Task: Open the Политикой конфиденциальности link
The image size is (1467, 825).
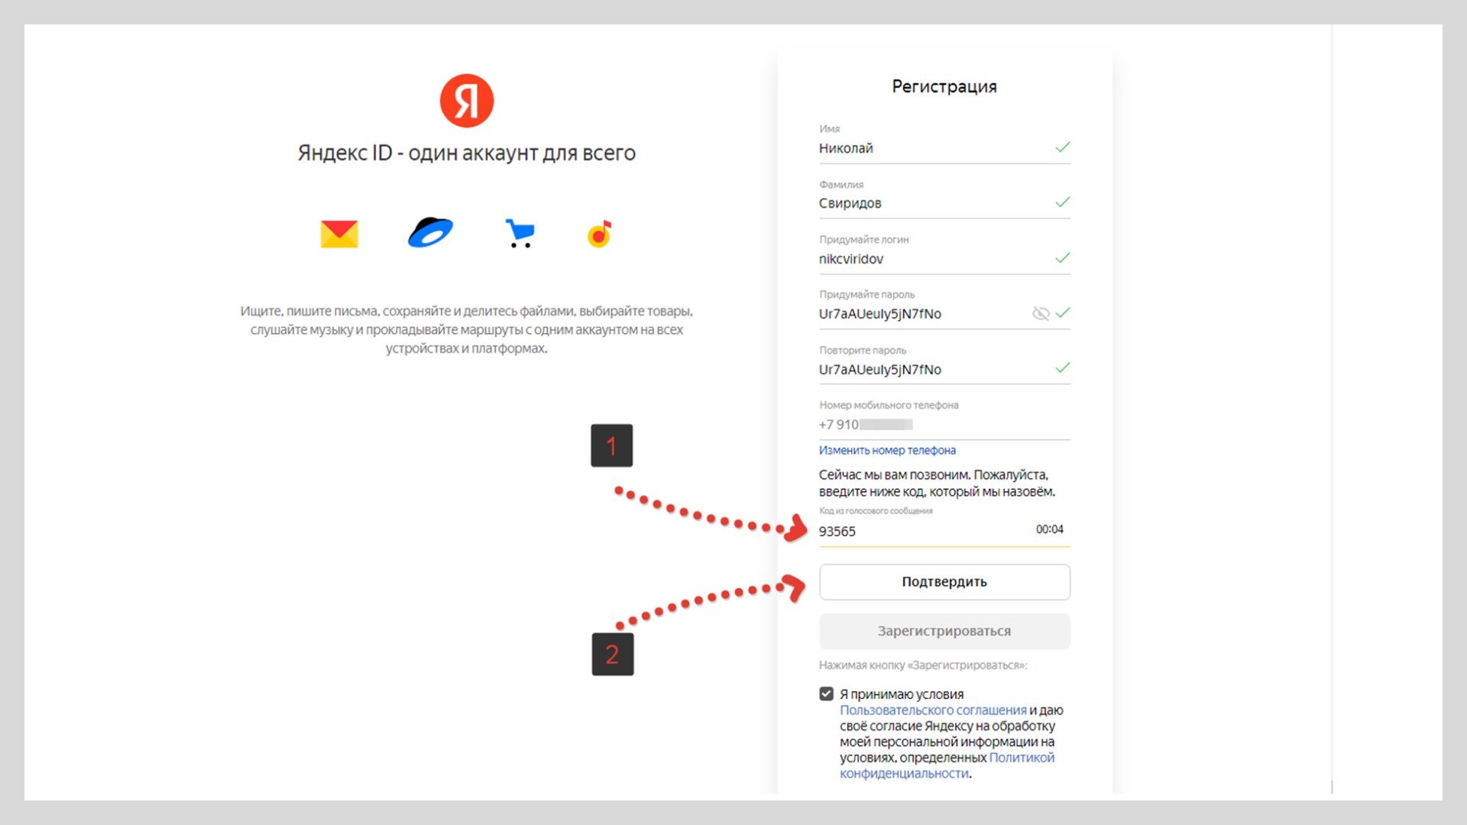Action: click(947, 765)
